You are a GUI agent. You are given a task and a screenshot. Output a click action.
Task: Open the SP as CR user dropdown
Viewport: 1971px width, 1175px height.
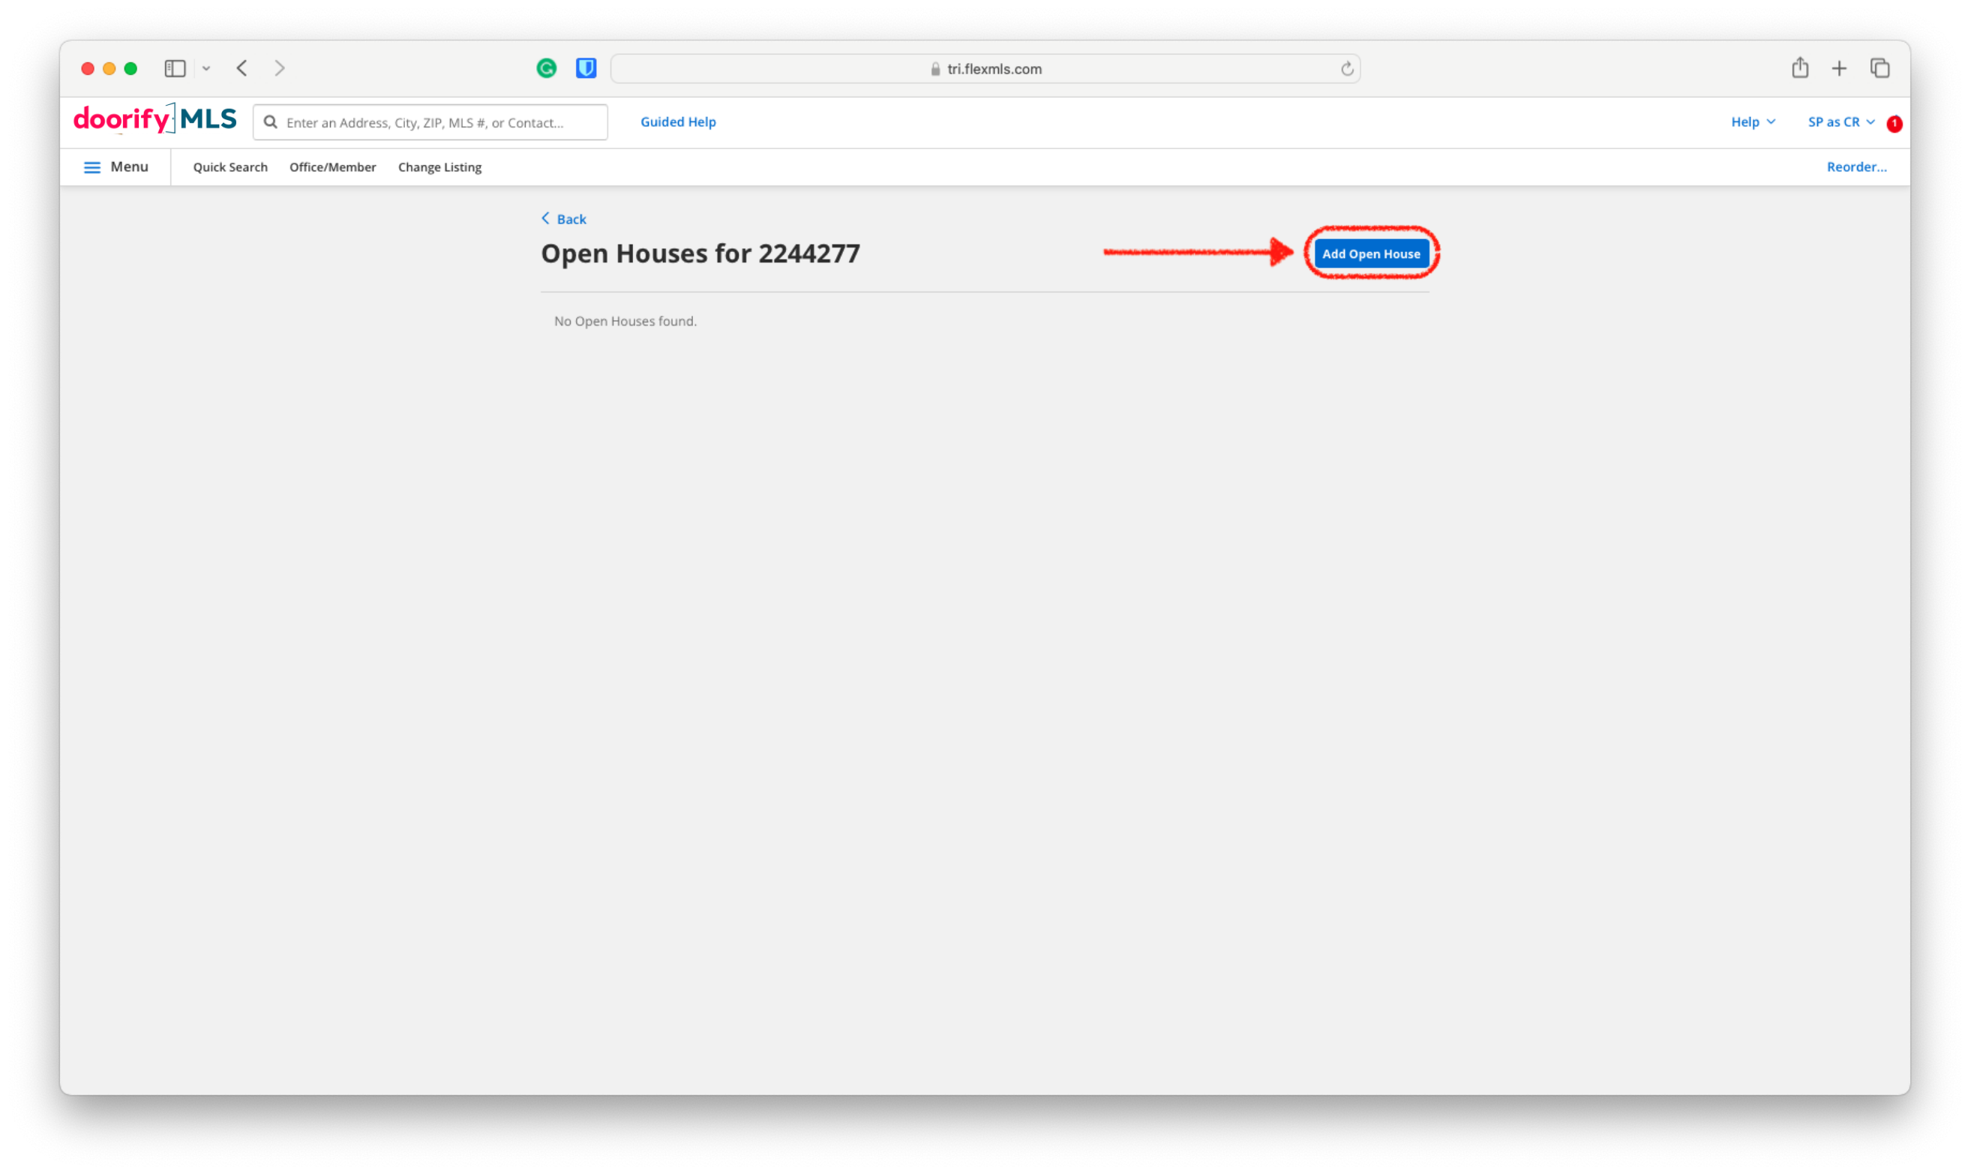pyautogui.click(x=1840, y=122)
